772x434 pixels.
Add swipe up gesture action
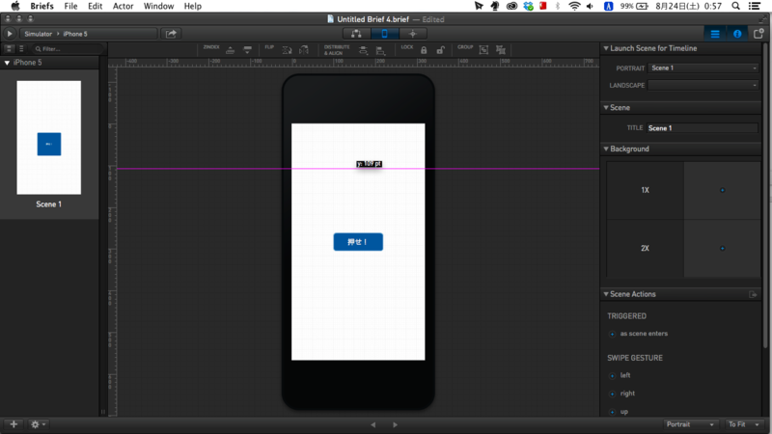pos(612,412)
